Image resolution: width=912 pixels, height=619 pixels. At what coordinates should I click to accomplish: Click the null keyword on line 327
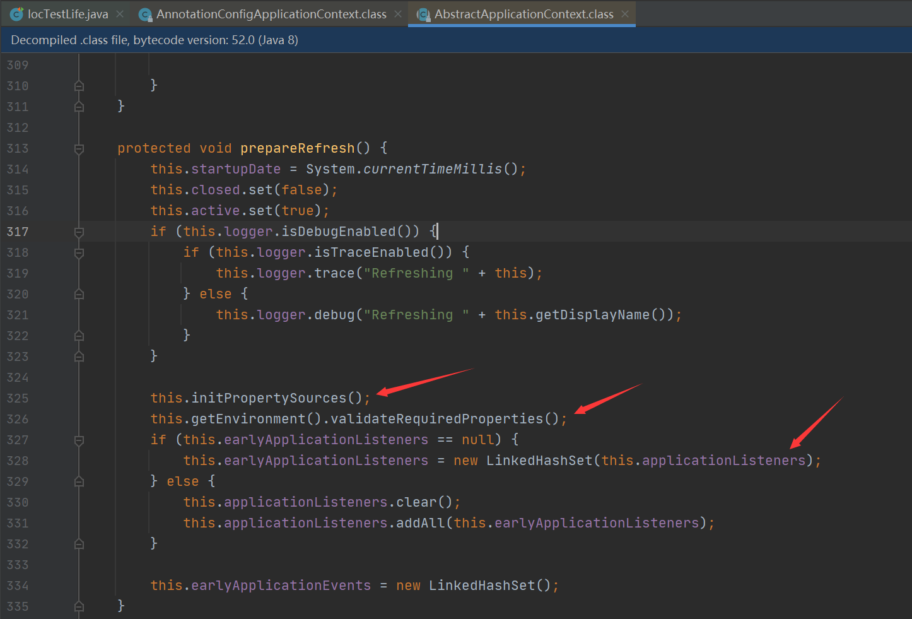pyautogui.click(x=478, y=440)
